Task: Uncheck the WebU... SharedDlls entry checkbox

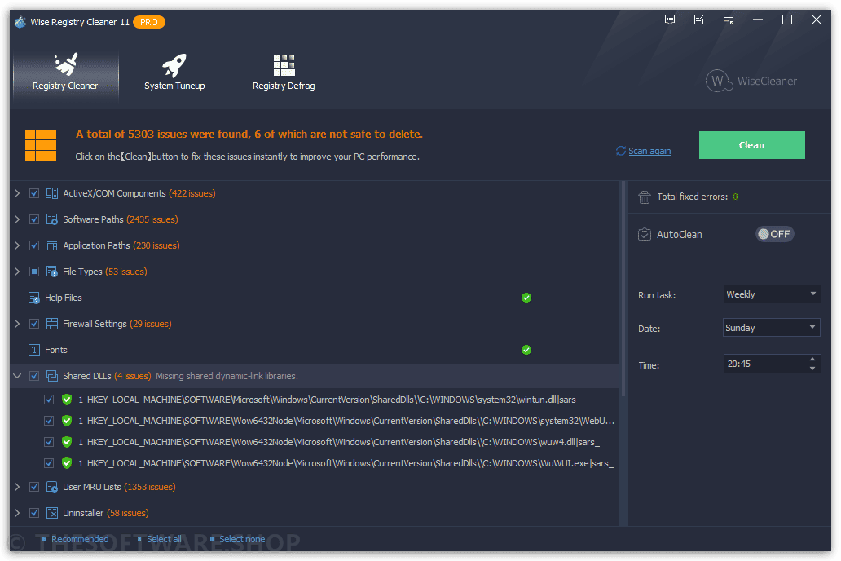Action: pyautogui.click(x=49, y=421)
